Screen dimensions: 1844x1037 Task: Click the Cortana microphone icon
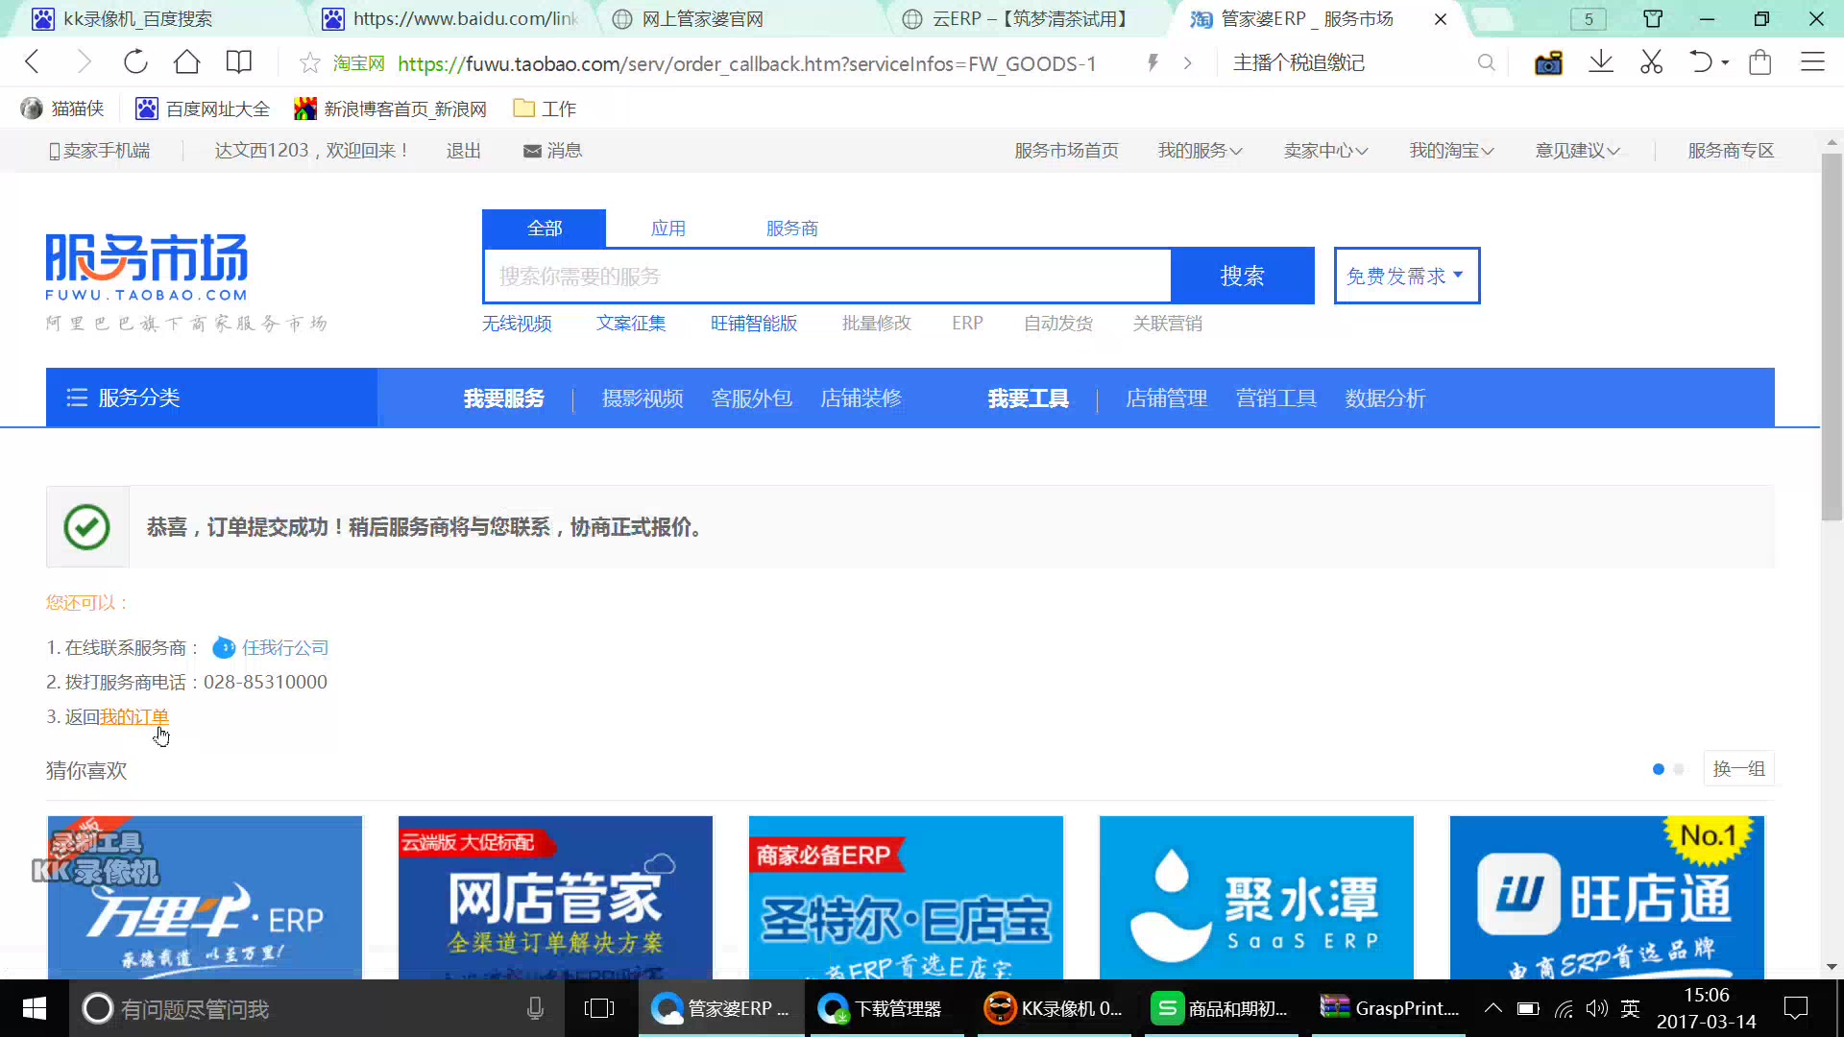(536, 1008)
